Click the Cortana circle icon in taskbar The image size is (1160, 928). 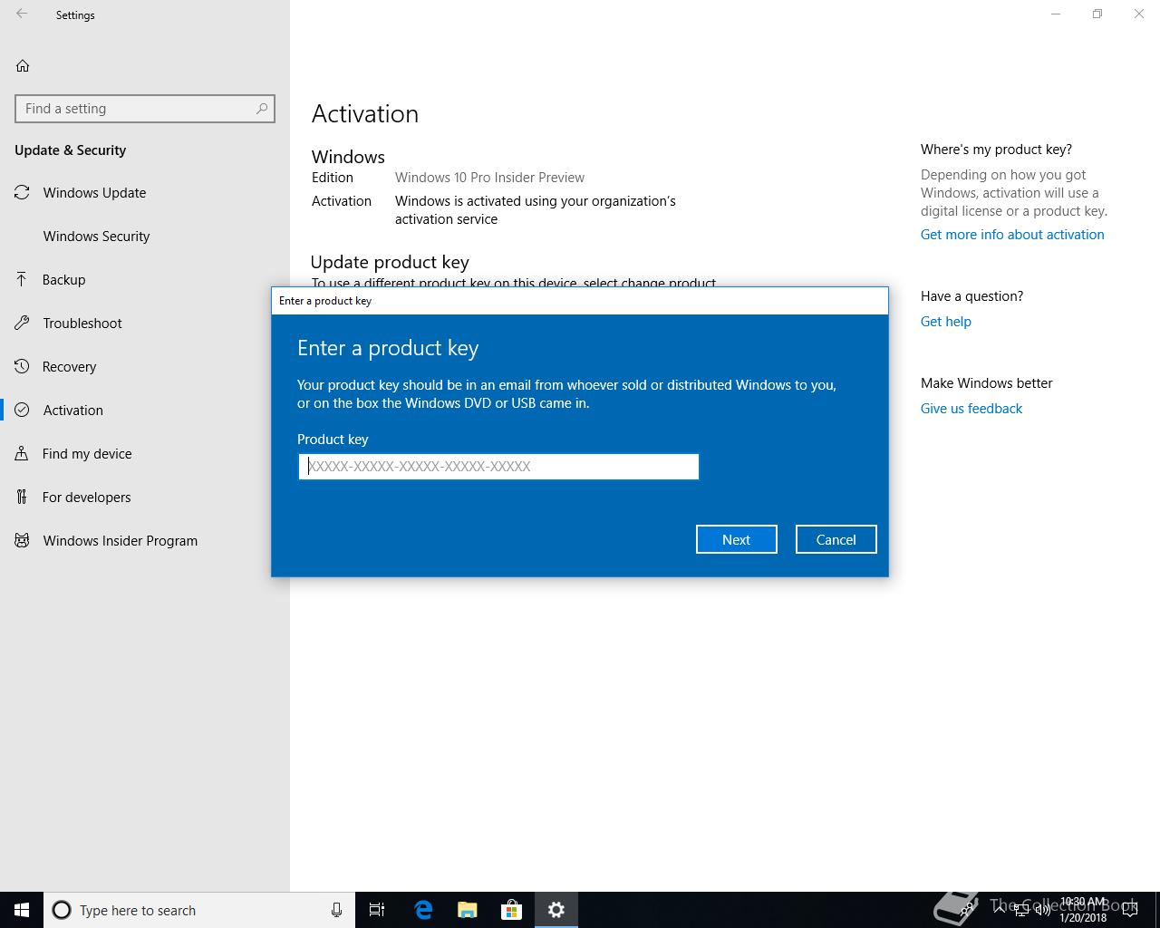pos(62,910)
